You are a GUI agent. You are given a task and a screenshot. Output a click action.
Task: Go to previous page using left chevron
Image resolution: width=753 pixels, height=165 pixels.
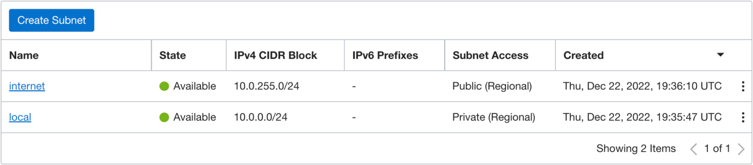pos(693,149)
